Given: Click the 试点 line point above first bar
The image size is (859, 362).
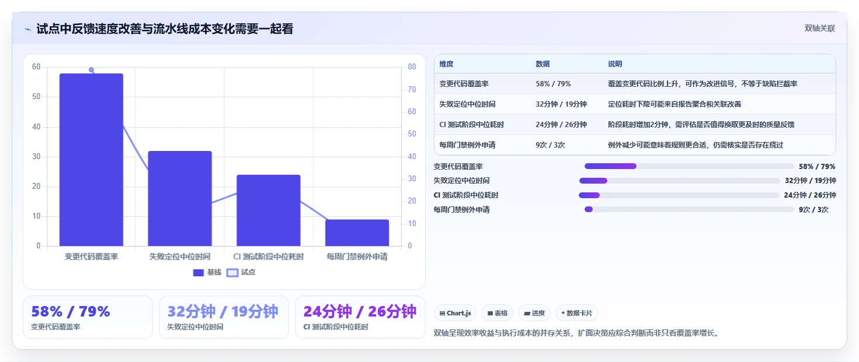Looking at the screenshot, I should coord(91,70).
